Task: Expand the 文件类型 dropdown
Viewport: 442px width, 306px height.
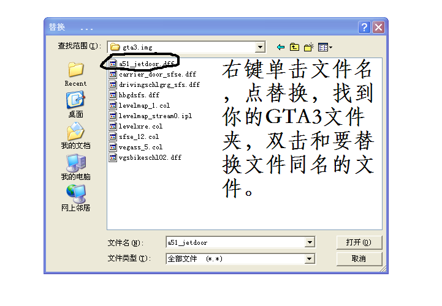Action: [x=310, y=259]
